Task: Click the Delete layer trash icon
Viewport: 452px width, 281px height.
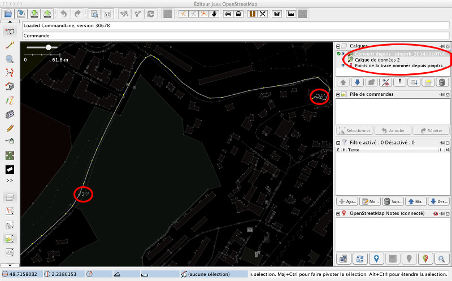Action: tap(442, 82)
